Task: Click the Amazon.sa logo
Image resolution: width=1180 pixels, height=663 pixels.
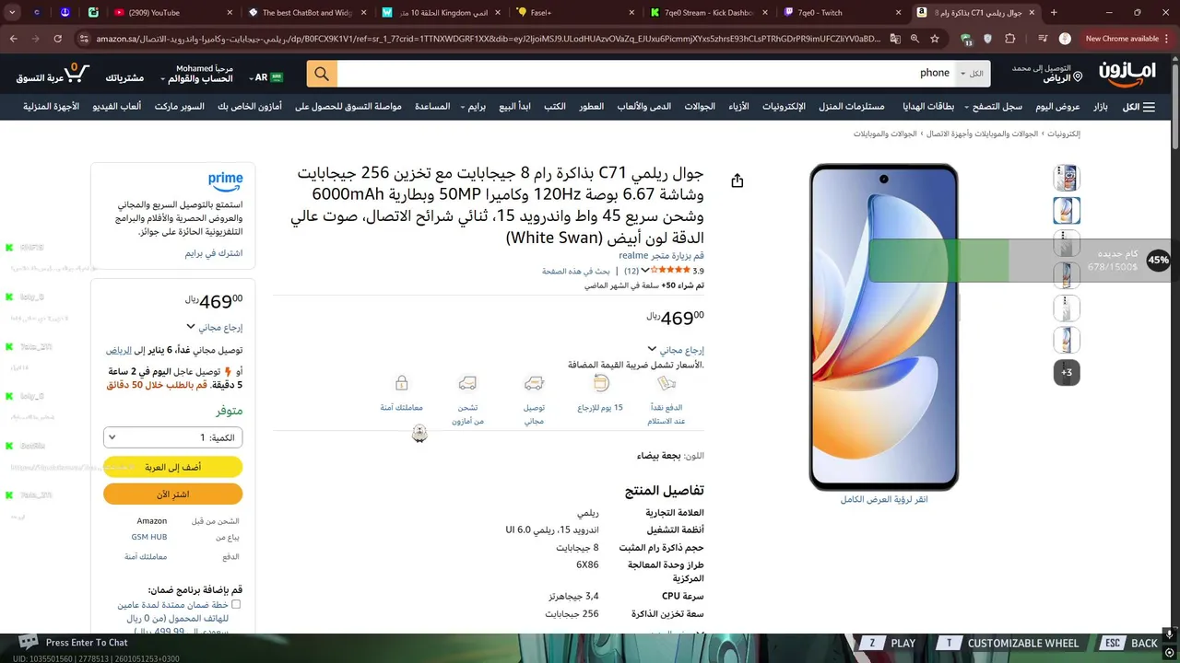Action: point(1127,74)
